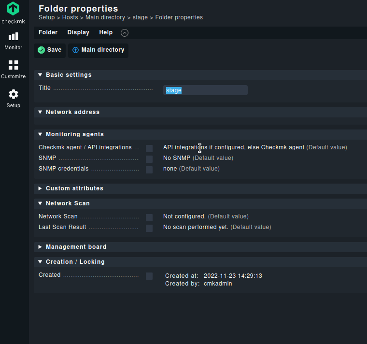Screen dimensions: 367x344
Task: Click the Title field label
Action: 44,88
